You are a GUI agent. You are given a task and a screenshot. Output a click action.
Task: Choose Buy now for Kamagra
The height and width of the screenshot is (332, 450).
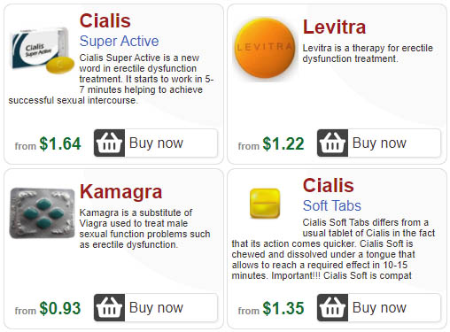pyautogui.click(x=156, y=308)
